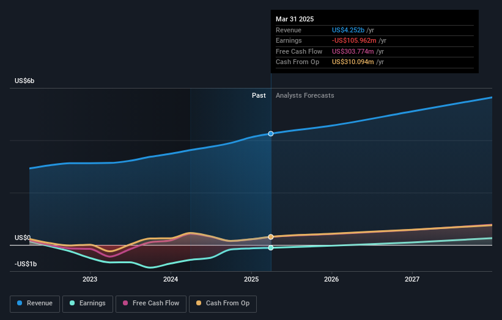The width and height of the screenshot is (502, 320).
Task: Click the Past section label
Action: click(x=259, y=96)
